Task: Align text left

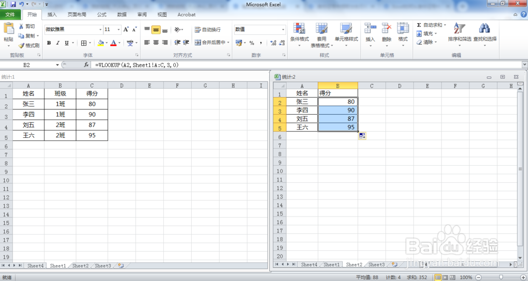Action: click(x=147, y=42)
